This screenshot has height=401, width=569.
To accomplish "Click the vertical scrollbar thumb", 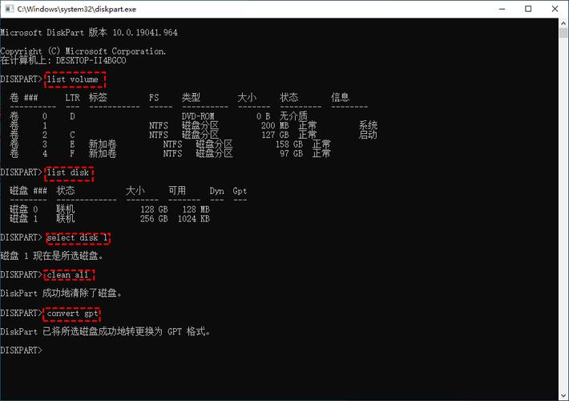I will [x=563, y=33].
